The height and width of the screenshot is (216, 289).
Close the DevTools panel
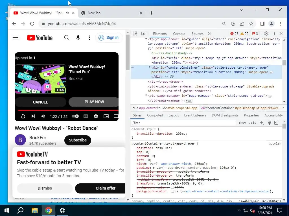tap(281, 33)
